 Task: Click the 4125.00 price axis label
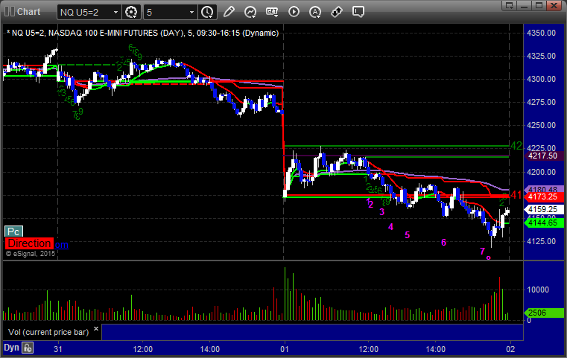[542, 241]
